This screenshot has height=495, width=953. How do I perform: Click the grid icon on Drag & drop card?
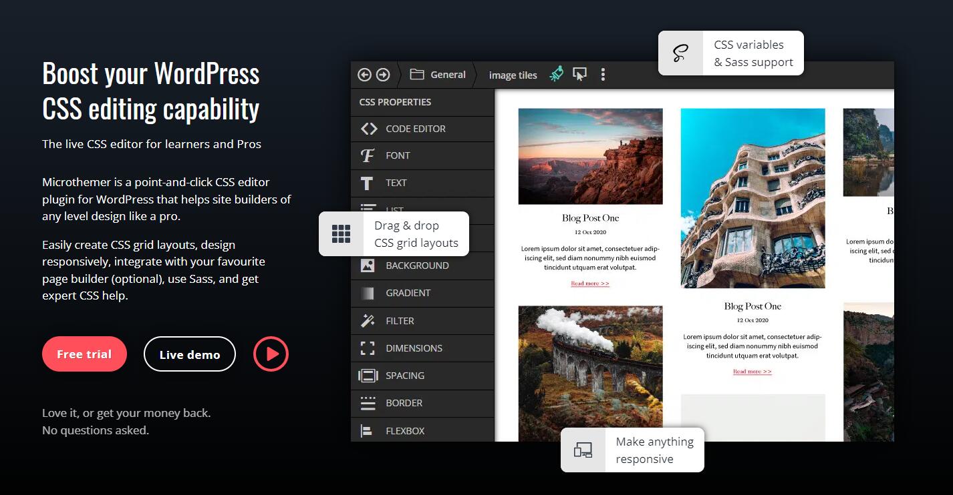[x=341, y=234]
